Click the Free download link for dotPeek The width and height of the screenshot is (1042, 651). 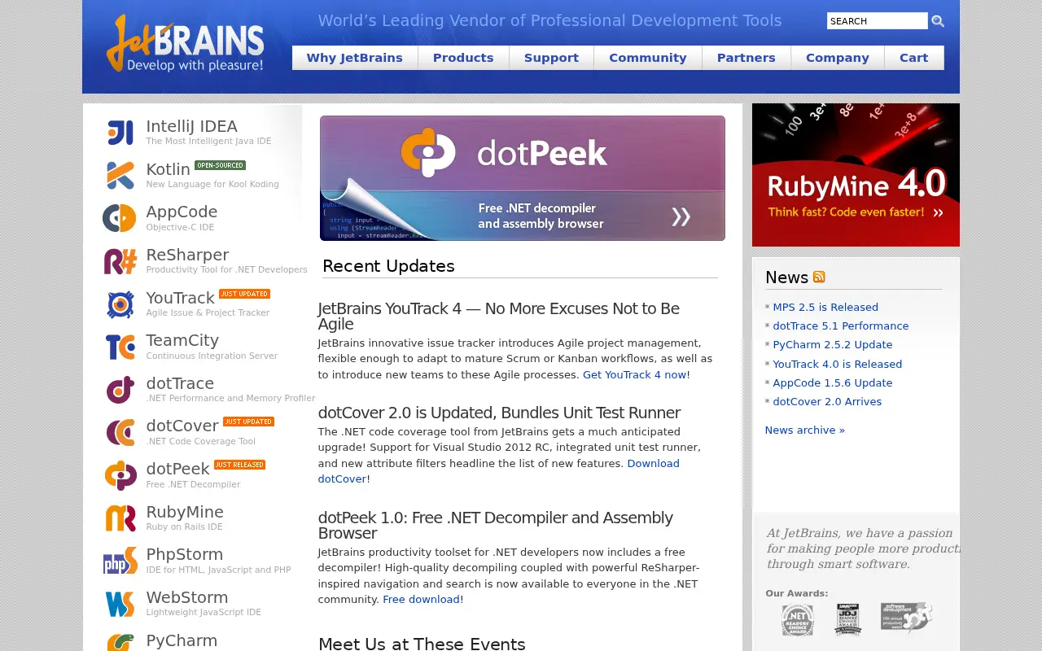(421, 600)
